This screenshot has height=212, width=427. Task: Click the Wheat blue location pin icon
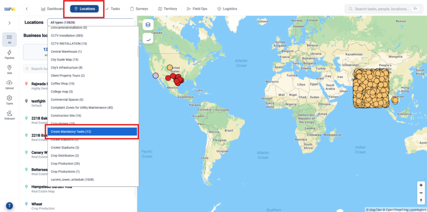(x=26, y=204)
